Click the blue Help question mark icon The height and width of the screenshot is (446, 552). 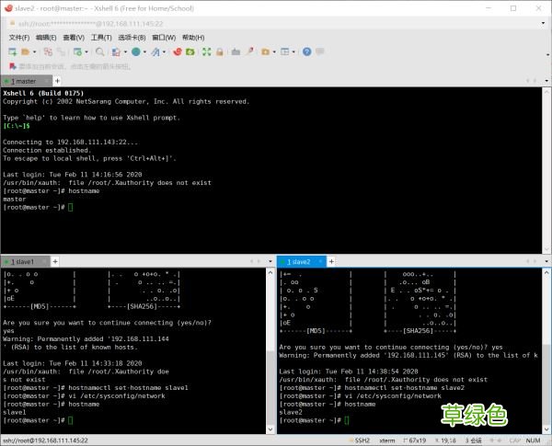point(307,52)
